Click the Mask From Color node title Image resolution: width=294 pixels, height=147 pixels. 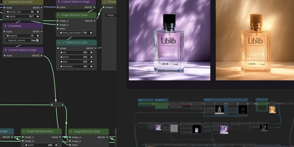[77, 42]
